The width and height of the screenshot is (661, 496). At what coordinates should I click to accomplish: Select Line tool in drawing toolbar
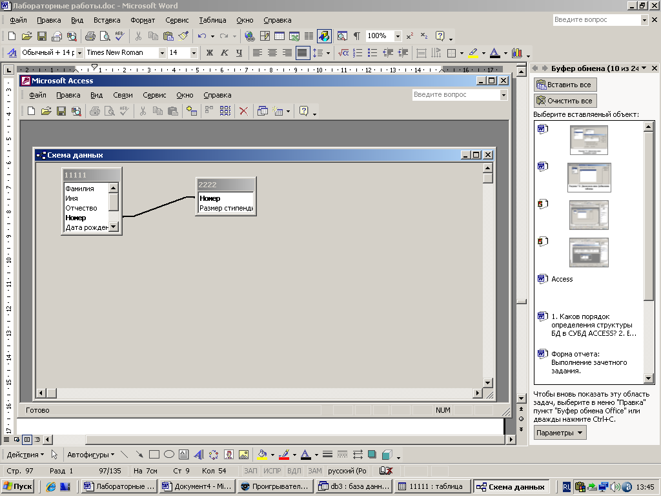point(124,455)
